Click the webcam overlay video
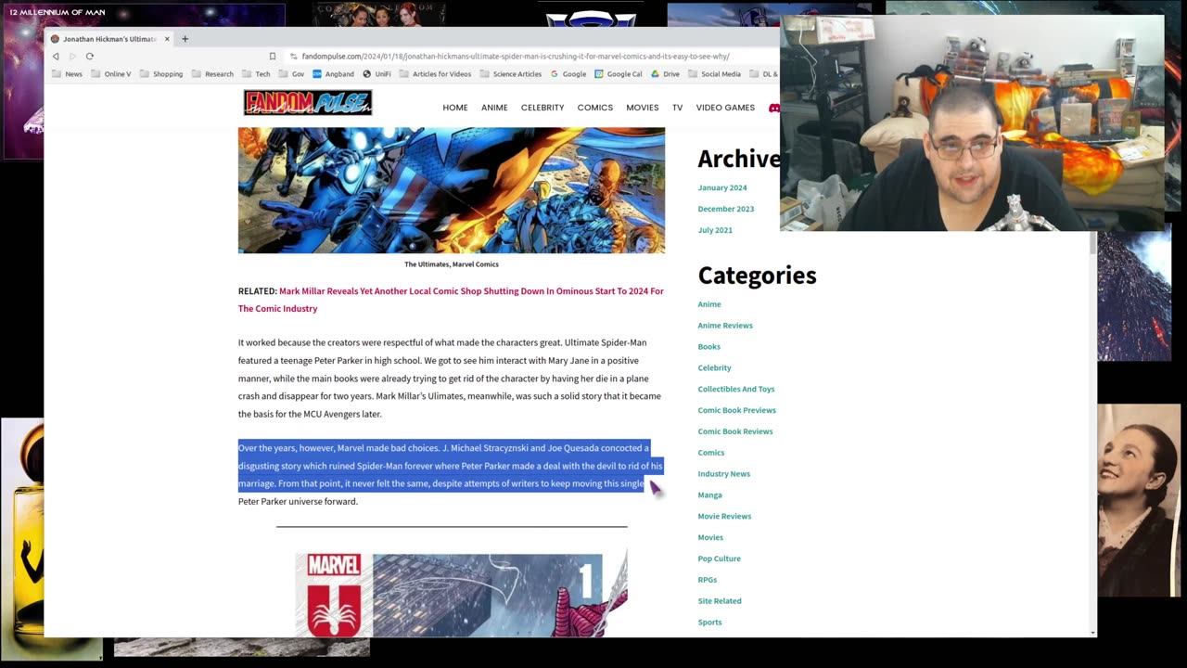The height and width of the screenshot is (668, 1187). coord(972,123)
